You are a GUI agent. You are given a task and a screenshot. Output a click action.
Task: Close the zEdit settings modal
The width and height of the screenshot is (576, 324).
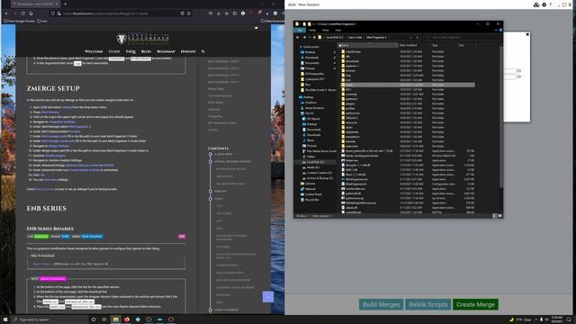(x=527, y=34)
